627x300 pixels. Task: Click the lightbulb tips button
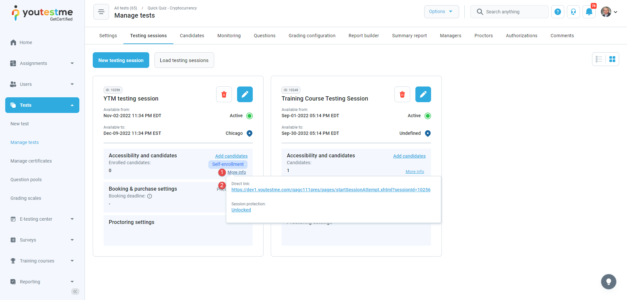608,281
